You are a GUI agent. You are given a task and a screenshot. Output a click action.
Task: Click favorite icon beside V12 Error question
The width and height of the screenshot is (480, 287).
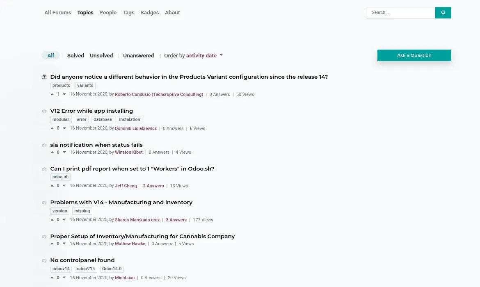pos(44,111)
